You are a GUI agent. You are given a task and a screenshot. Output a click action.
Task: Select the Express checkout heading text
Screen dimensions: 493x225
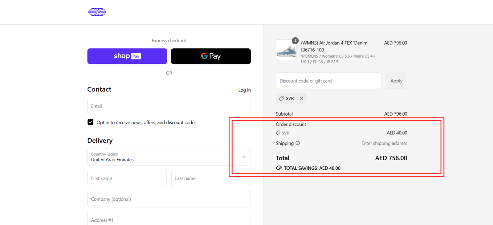point(169,41)
